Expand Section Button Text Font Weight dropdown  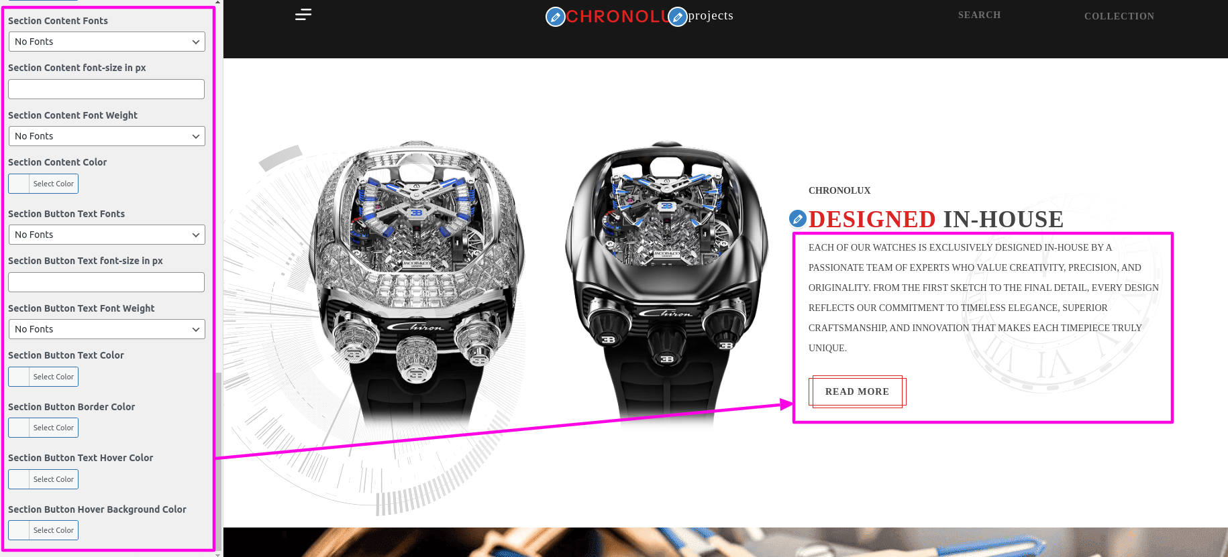(x=107, y=329)
